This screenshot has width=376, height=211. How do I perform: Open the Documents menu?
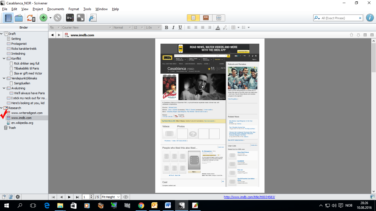pyautogui.click(x=56, y=9)
